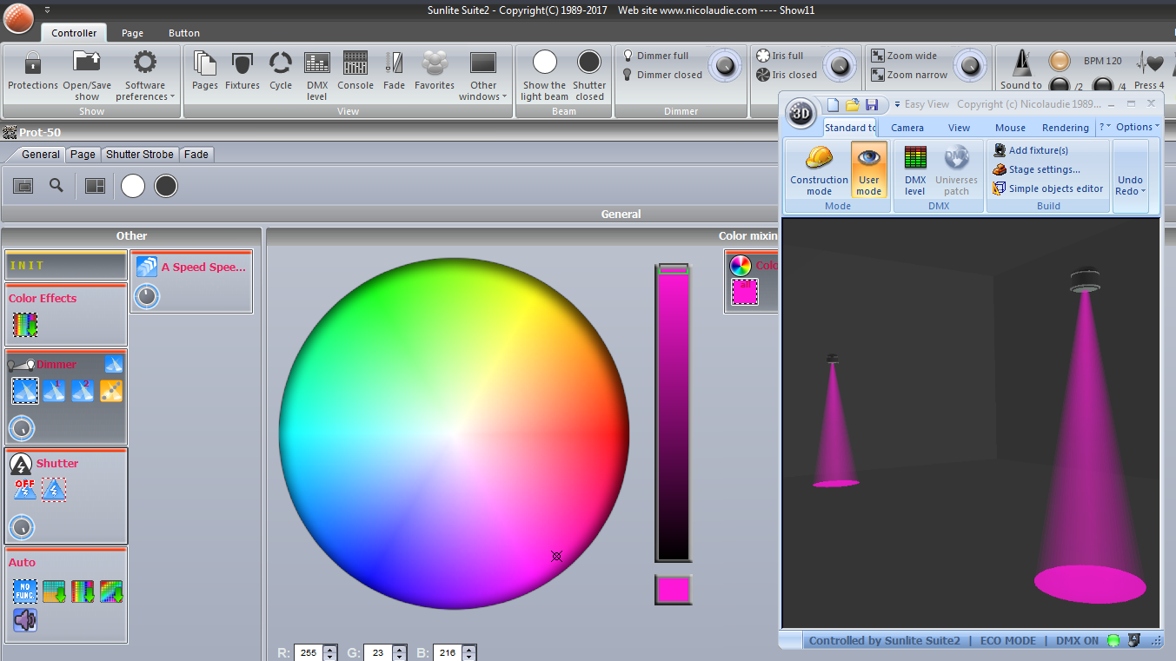Image resolution: width=1176 pixels, height=661 pixels.
Task: Open Stage settings in Easy View
Action: tap(1037, 169)
